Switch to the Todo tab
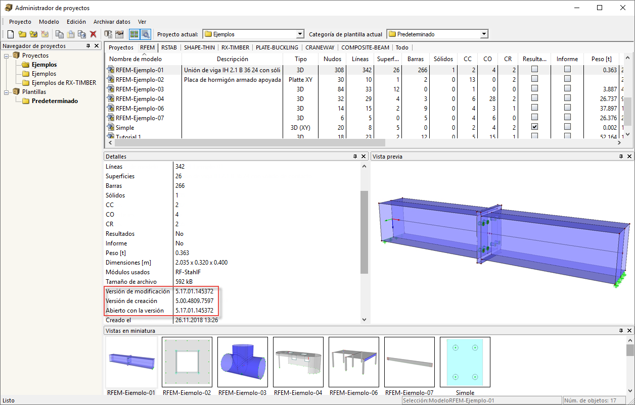Viewport: 635px width, 405px height. pyautogui.click(x=402, y=47)
